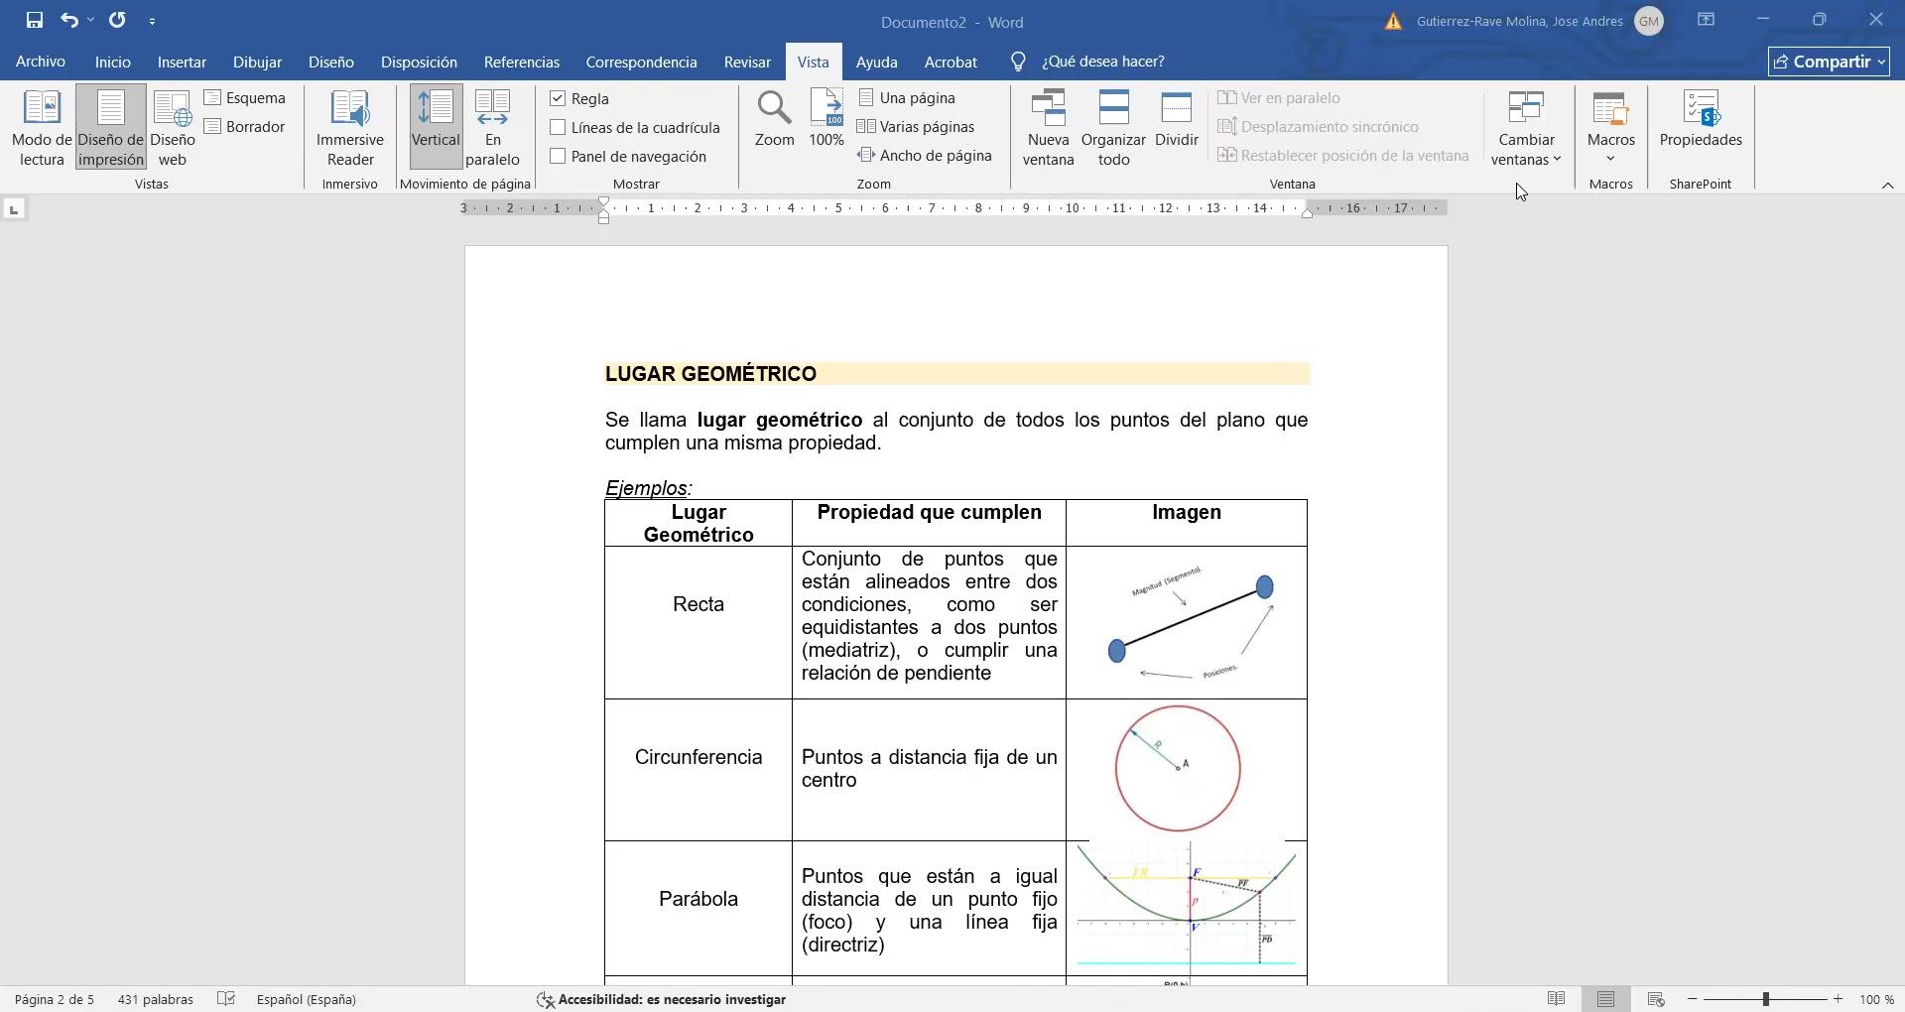Click the zoom in plus button
This screenshot has width=1905, height=1012.
click(x=1838, y=999)
